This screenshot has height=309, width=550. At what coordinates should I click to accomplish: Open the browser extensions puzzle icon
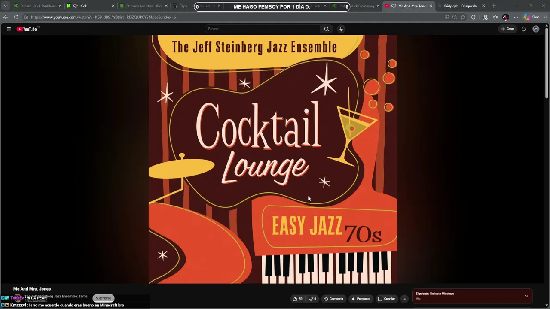point(474,17)
